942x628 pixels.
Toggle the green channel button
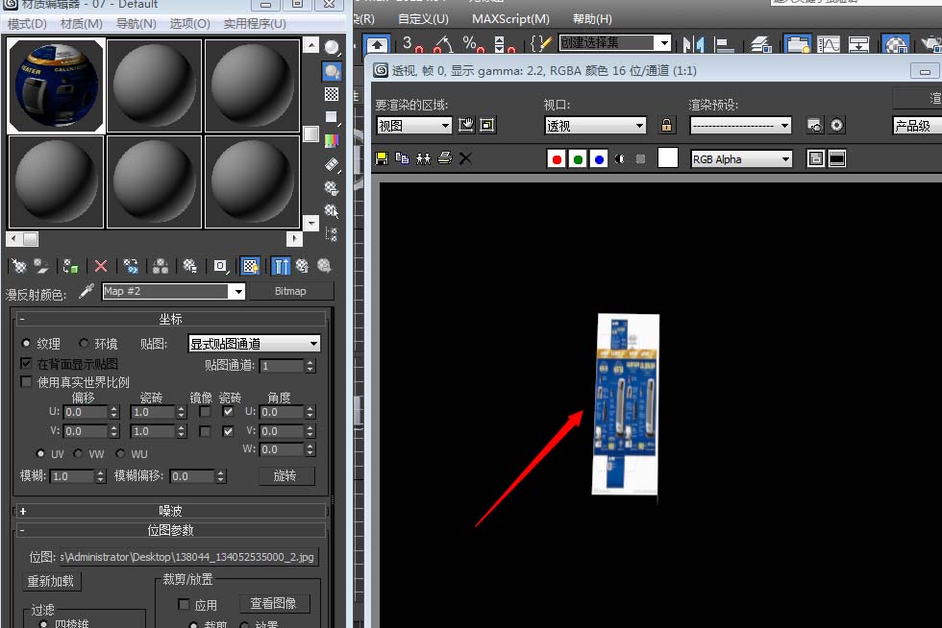point(578,159)
